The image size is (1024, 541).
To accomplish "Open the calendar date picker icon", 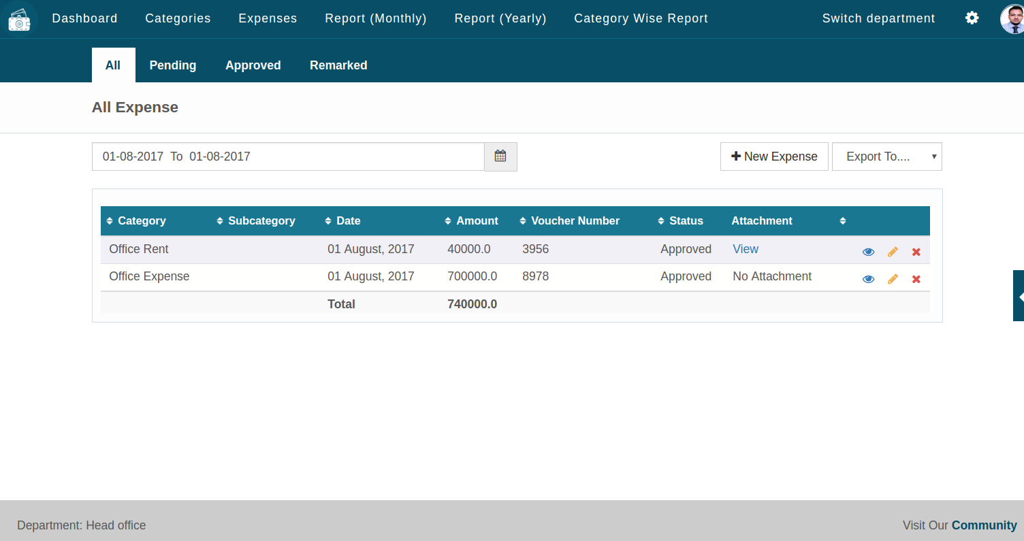I will click(500, 157).
